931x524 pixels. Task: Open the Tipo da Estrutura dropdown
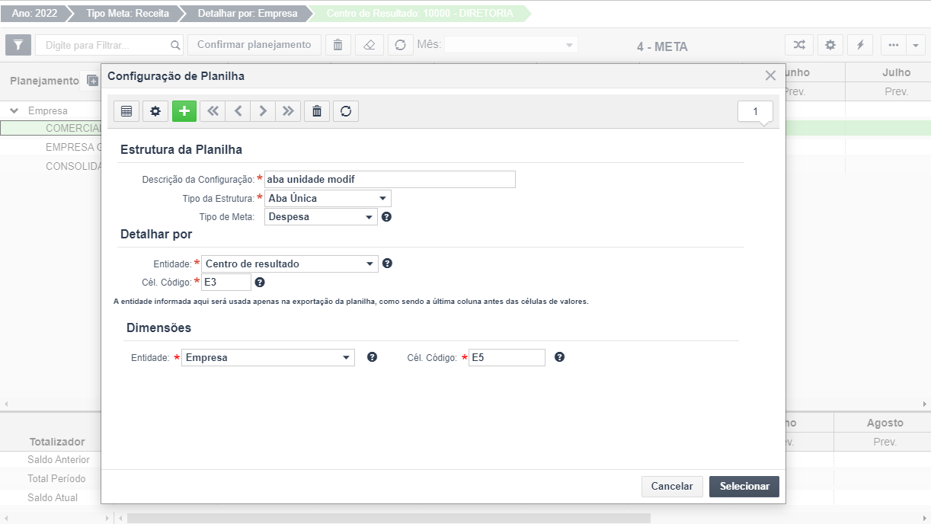[328, 199]
